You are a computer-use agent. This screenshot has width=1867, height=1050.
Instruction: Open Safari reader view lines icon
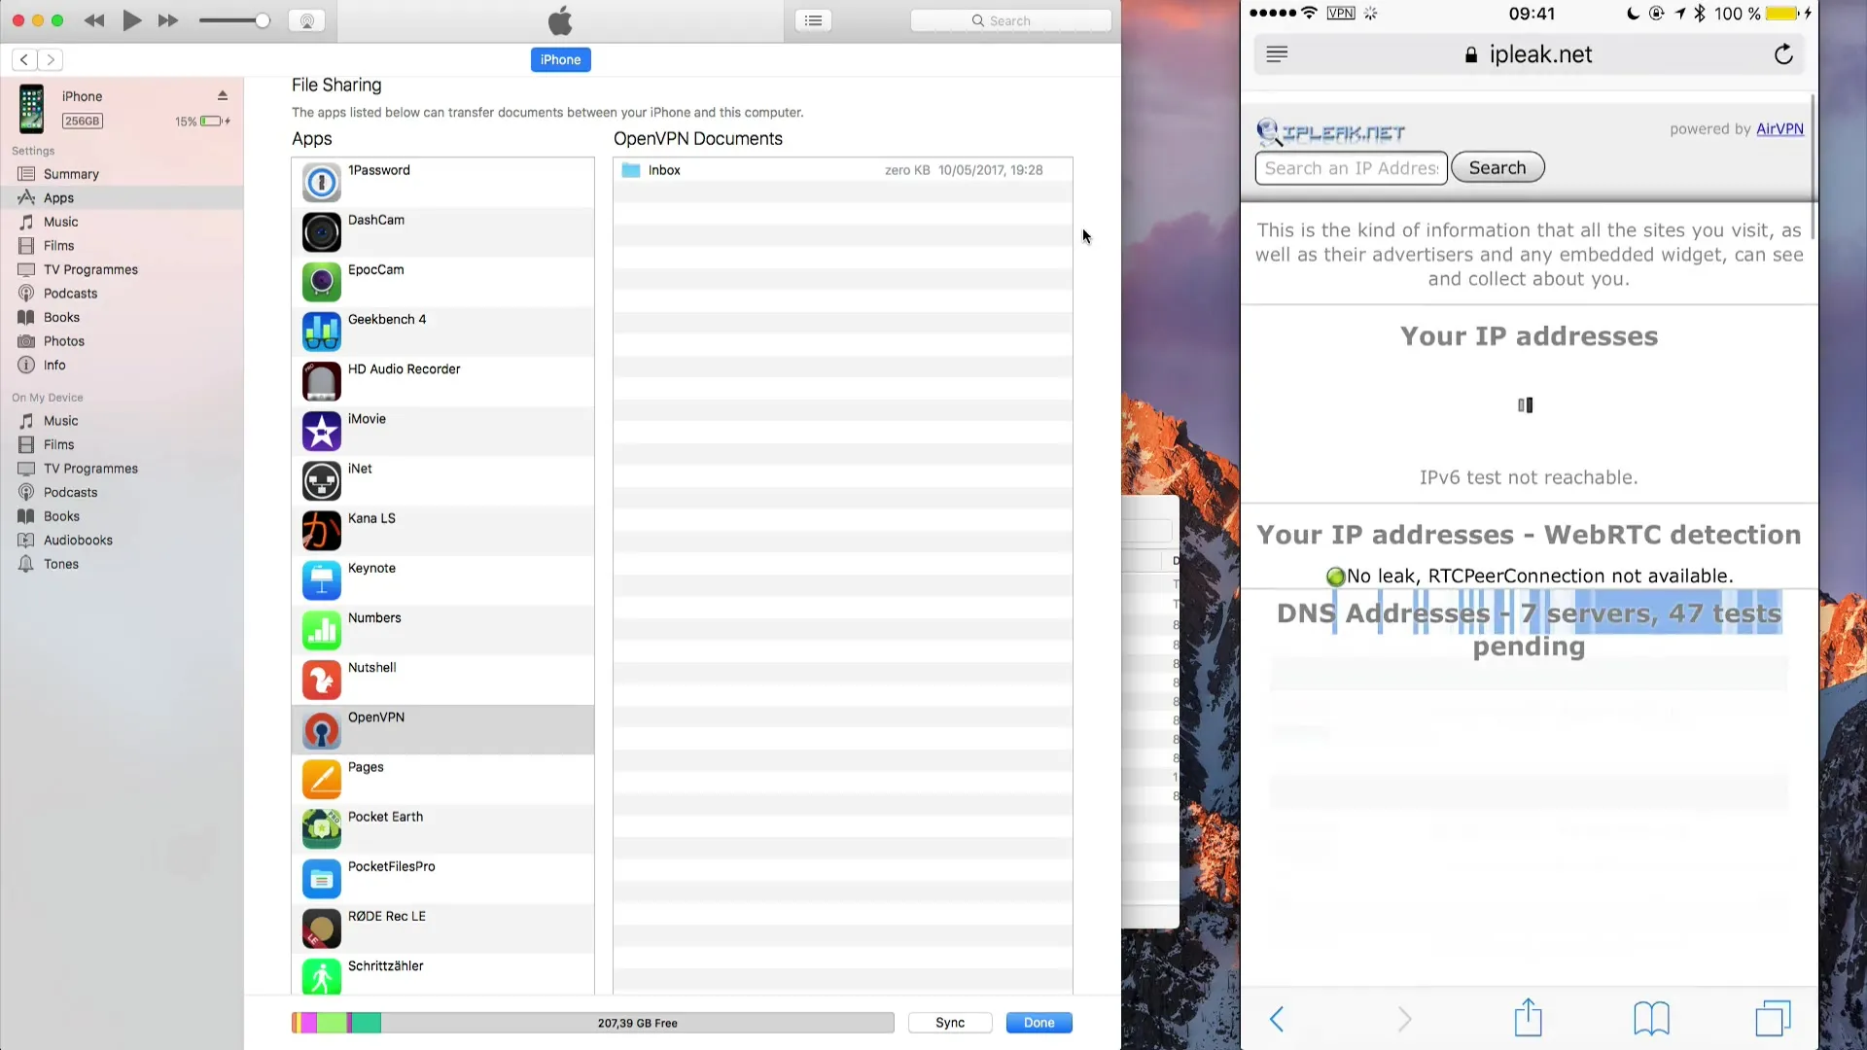[1277, 54]
